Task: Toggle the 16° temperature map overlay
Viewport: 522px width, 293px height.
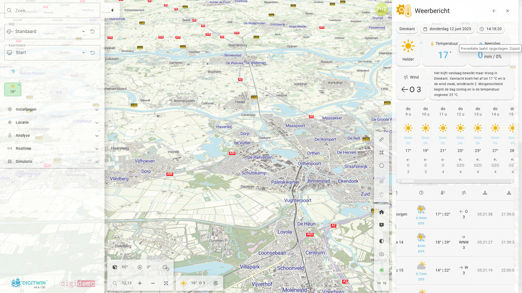Action: [x=13, y=89]
